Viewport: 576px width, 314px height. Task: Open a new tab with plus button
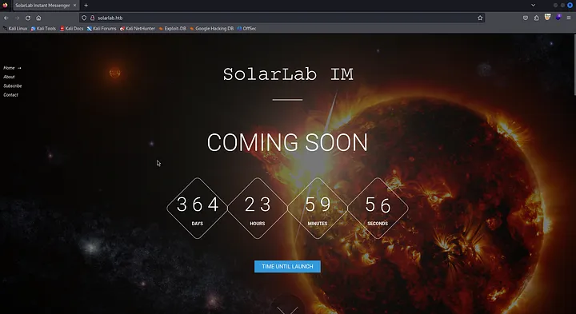pos(86,6)
